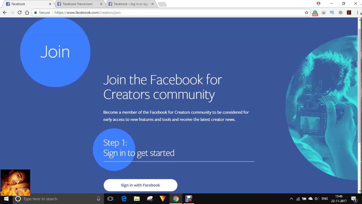This screenshot has width=362, height=204.
Task: Open the volume speaker control
Action: coord(316,199)
